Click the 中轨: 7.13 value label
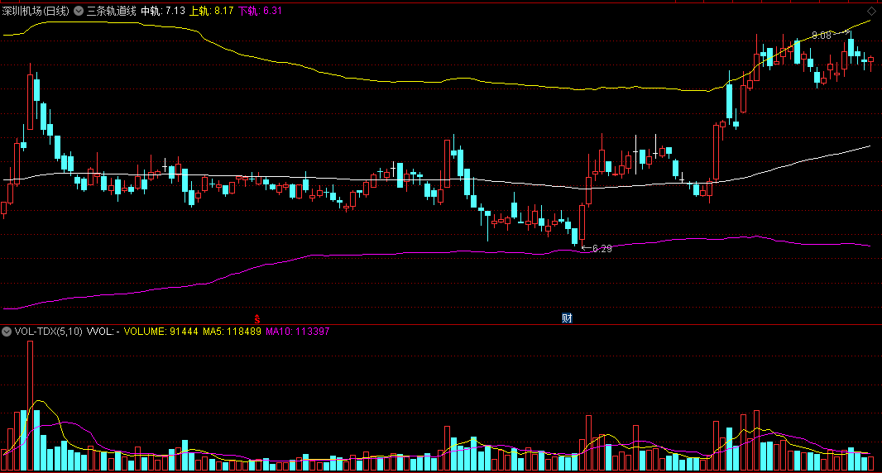The height and width of the screenshot is (473, 882). [163, 11]
